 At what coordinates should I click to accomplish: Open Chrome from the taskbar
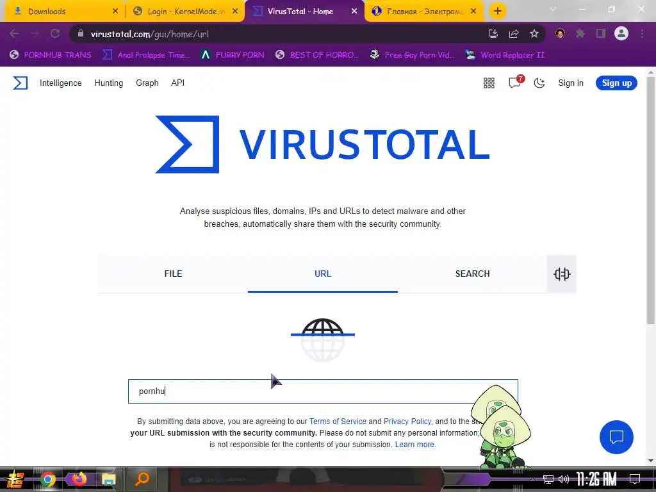(47, 479)
